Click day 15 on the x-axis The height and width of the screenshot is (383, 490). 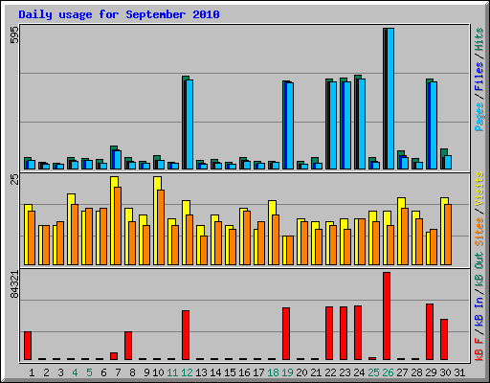click(230, 372)
